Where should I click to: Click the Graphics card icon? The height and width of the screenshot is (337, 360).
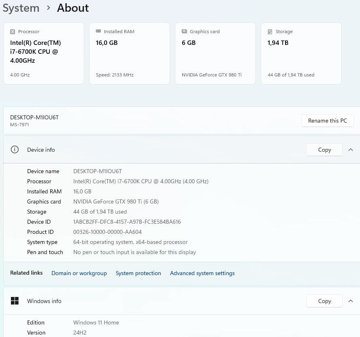(x=184, y=32)
